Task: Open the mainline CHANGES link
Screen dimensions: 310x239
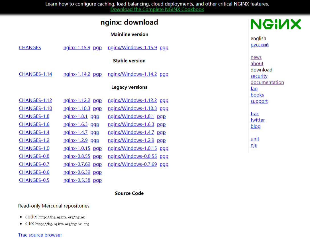Action: coord(30,47)
